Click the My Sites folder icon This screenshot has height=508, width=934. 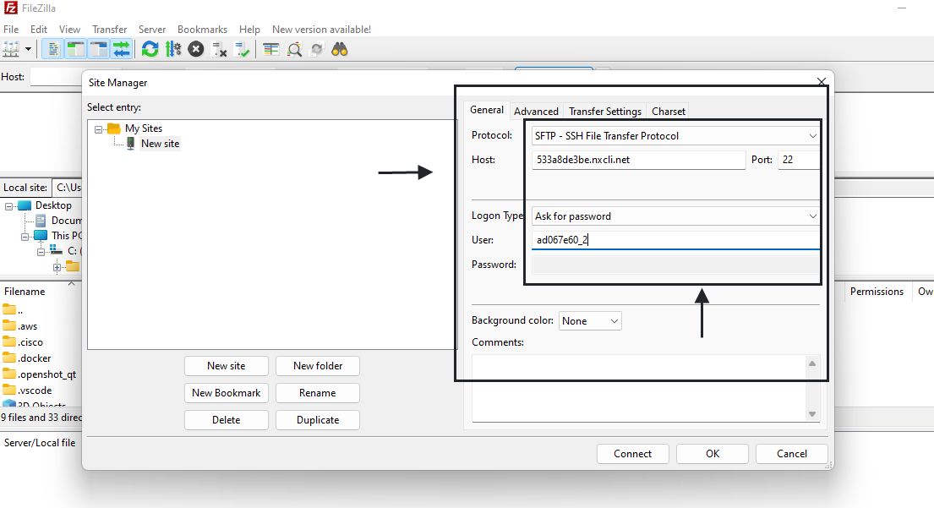click(114, 128)
